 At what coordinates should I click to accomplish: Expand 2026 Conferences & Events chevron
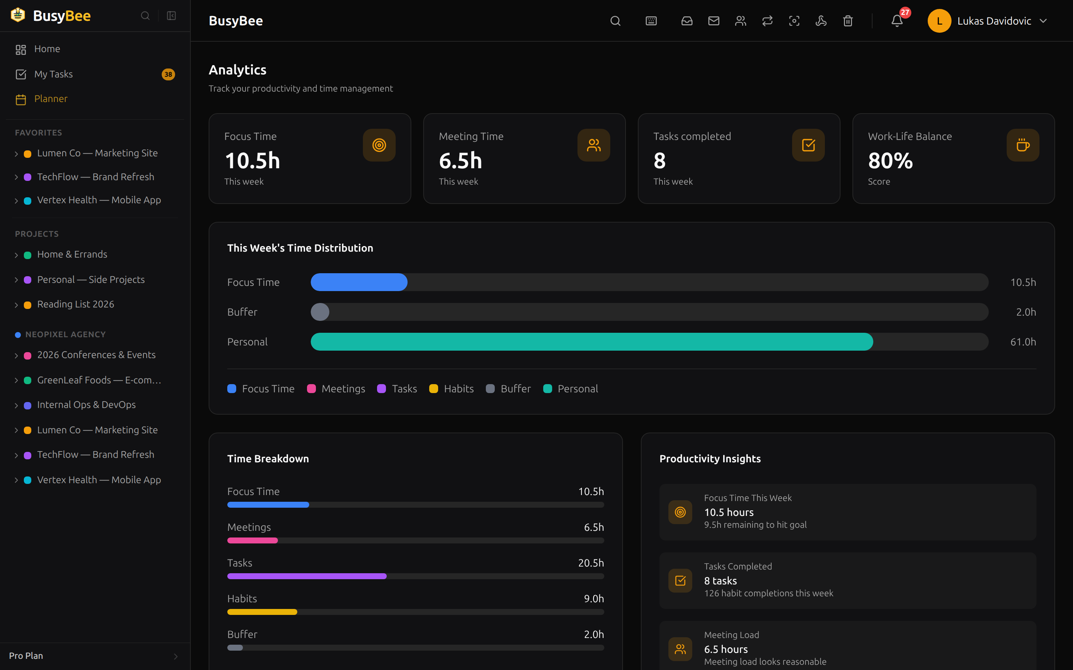pyautogui.click(x=16, y=355)
